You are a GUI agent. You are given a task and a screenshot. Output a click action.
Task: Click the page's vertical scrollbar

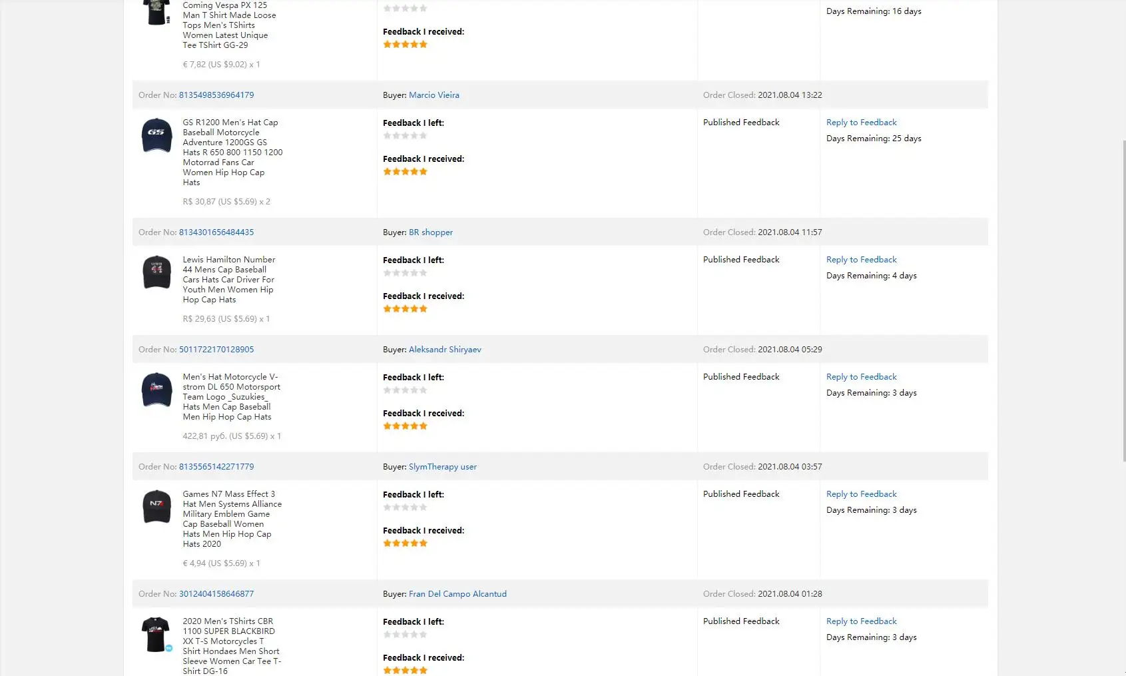pyautogui.click(x=1123, y=300)
